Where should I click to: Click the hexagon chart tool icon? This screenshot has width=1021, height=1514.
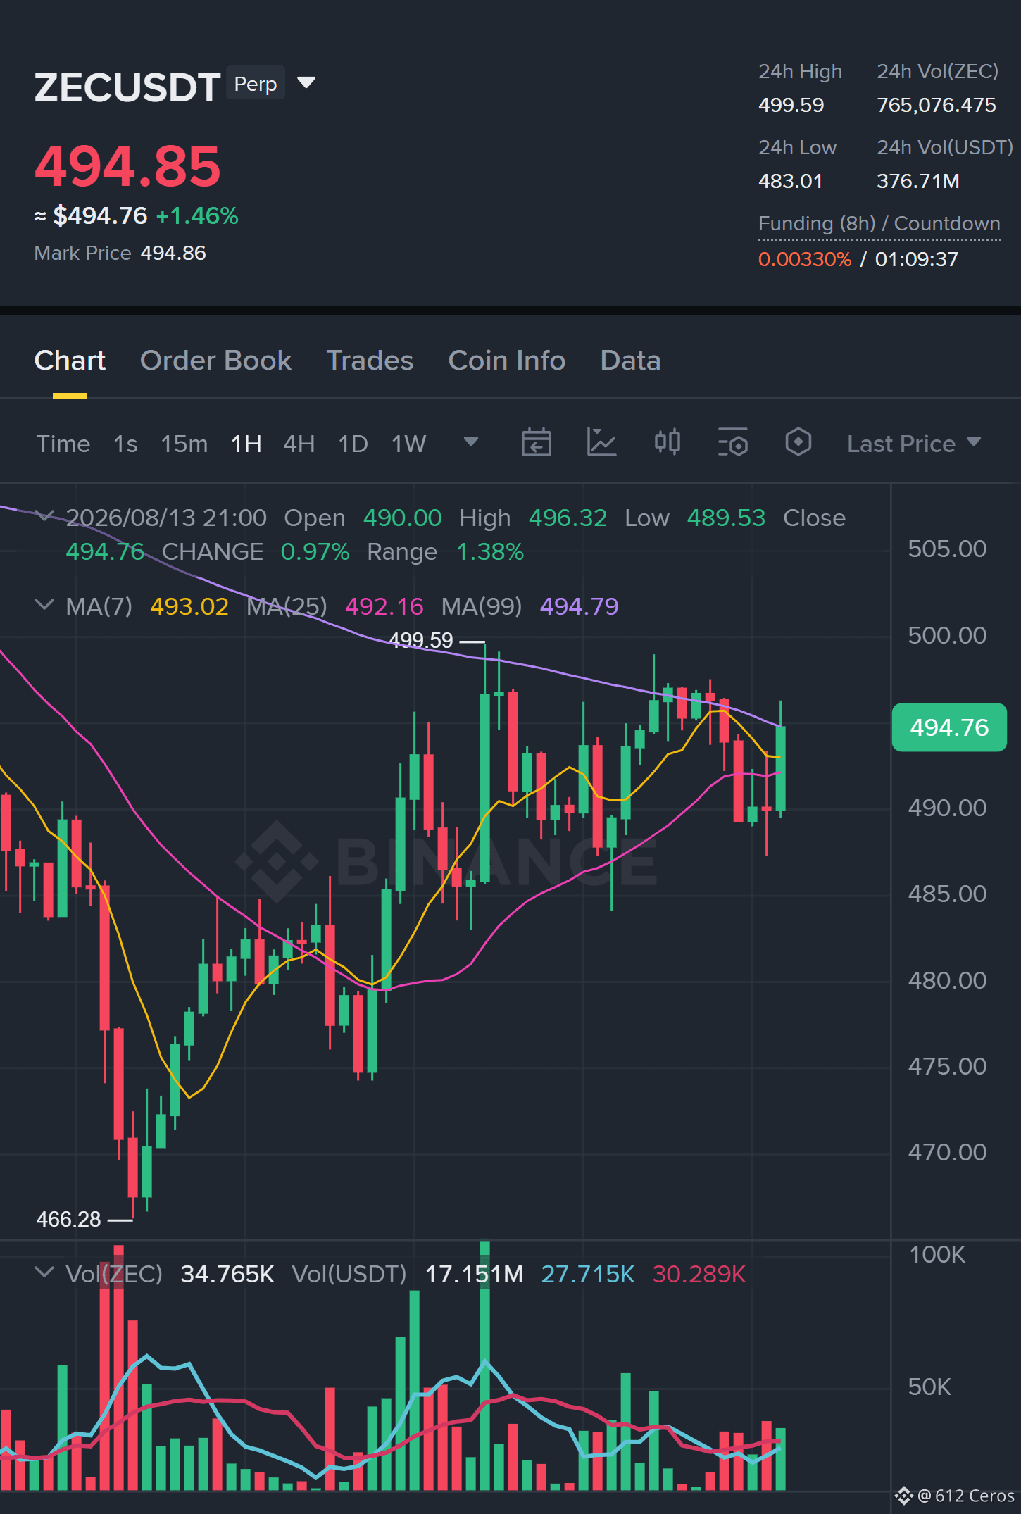798,443
